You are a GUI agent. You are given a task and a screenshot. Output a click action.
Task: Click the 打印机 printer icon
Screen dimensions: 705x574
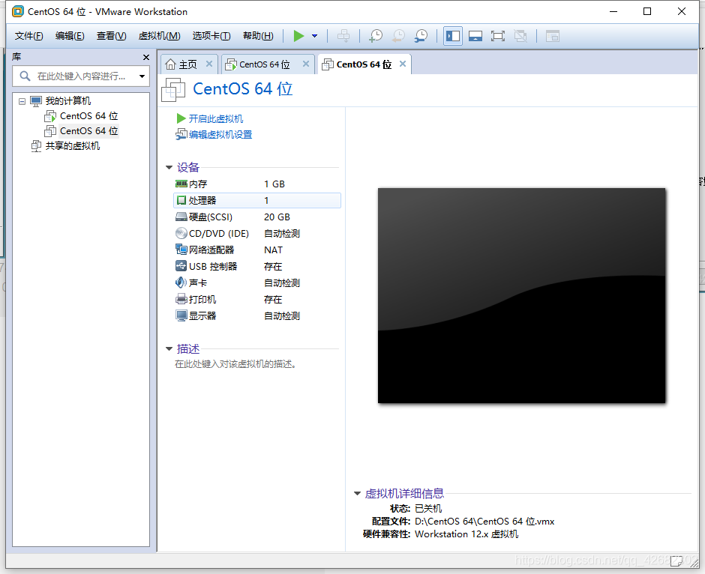pos(181,299)
